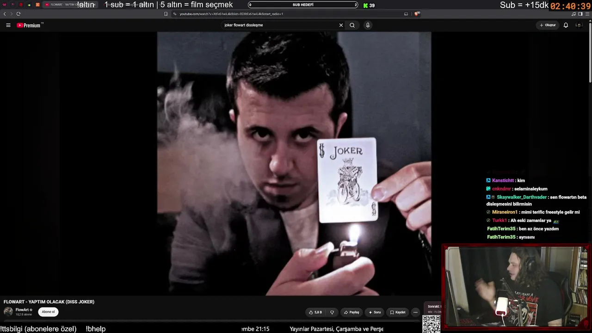Viewport: 592px width, 333px height.
Task: Go to YouTube Premium home logo
Action: pyautogui.click(x=30, y=25)
